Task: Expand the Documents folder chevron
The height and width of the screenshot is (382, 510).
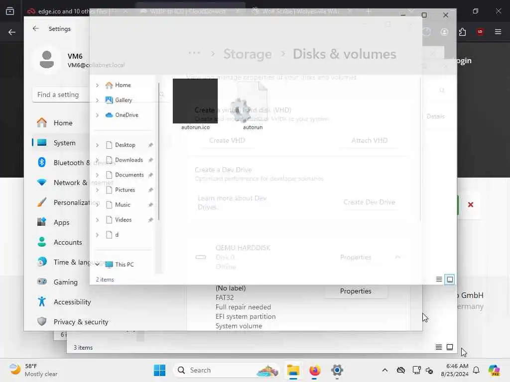Action: [97, 175]
